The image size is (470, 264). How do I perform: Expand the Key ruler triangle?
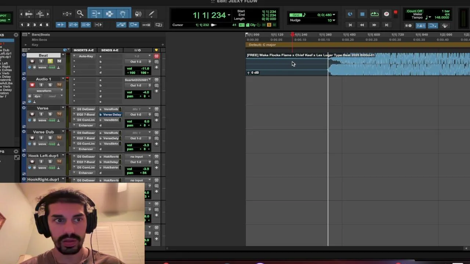(25, 45)
